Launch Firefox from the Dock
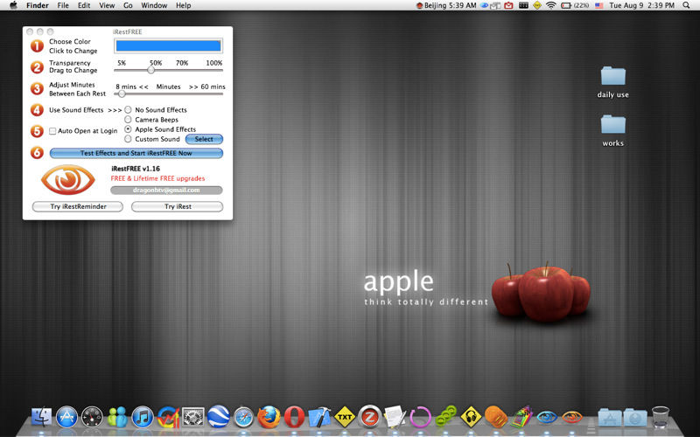 click(x=269, y=418)
